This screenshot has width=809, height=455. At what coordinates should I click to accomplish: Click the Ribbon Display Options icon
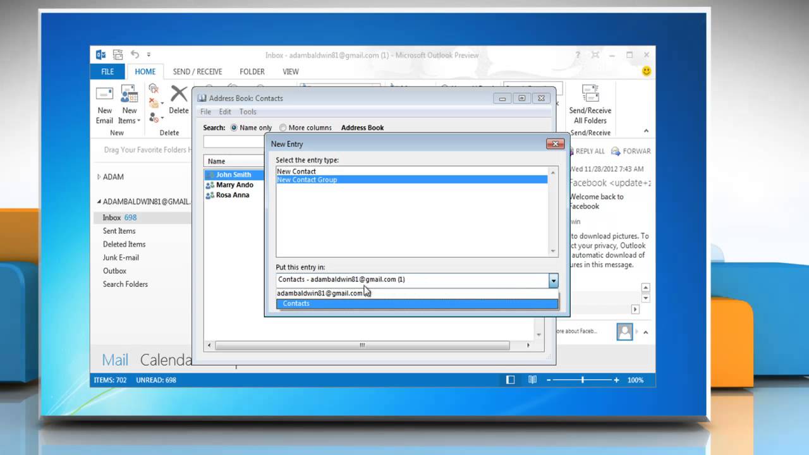(595, 55)
